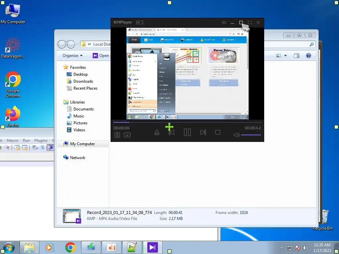Click the zoom out icon in editor toolbar
This screenshot has width=339, height=254.
[7, 148]
